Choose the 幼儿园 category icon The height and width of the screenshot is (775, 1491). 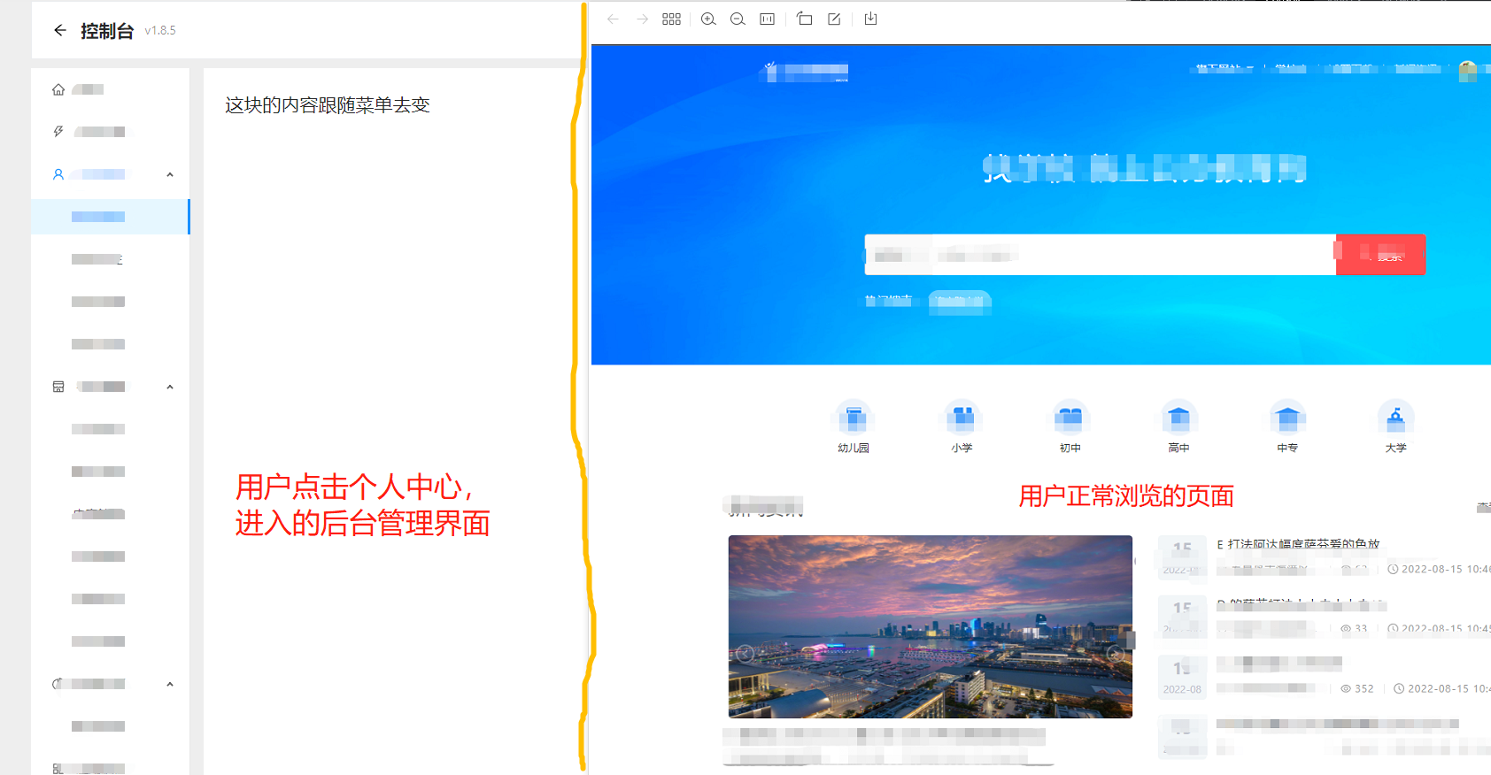point(854,417)
